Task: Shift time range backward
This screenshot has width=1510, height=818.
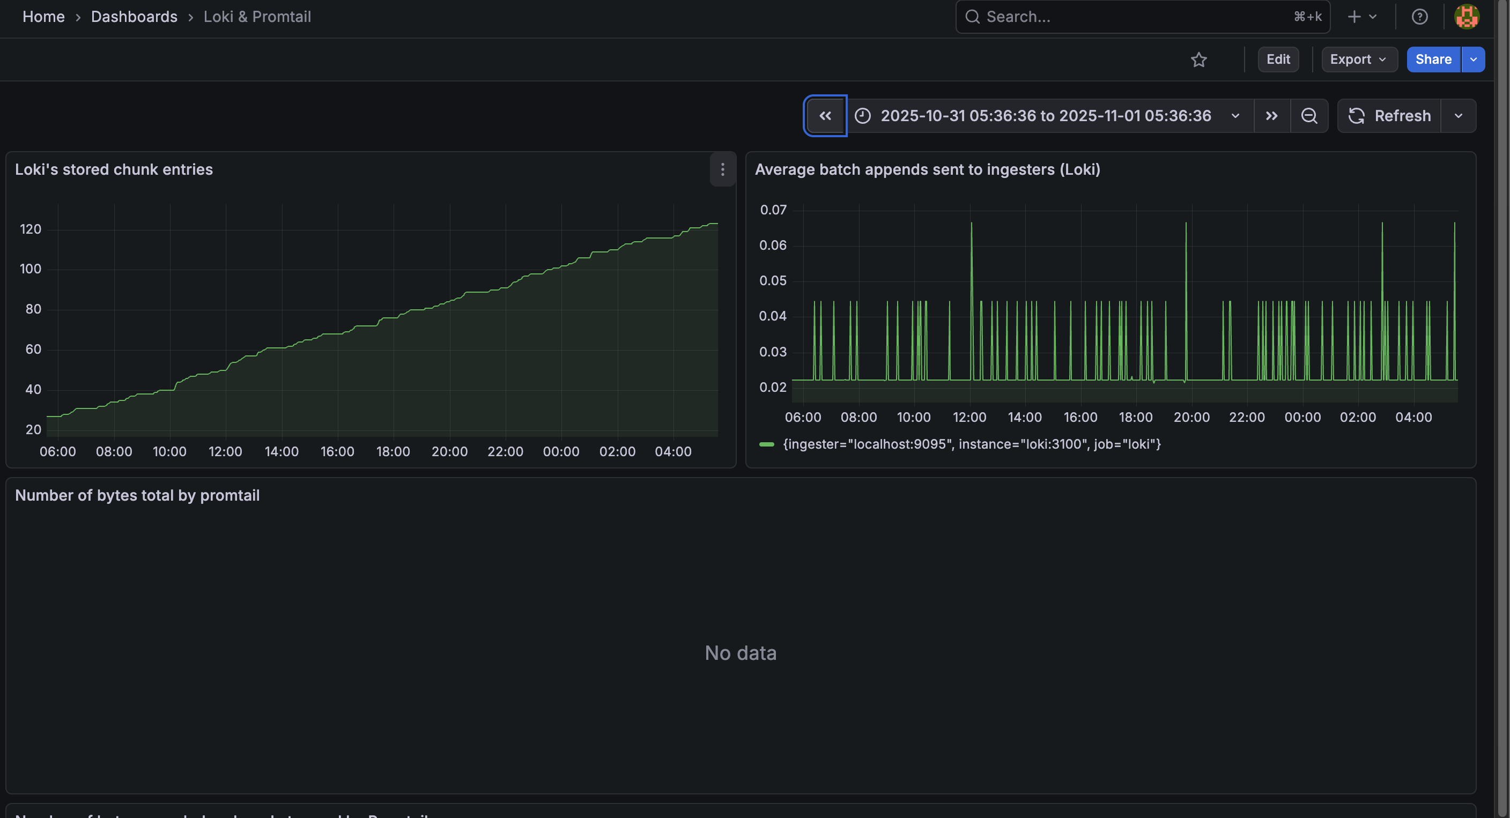Action: click(x=825, y=115)
